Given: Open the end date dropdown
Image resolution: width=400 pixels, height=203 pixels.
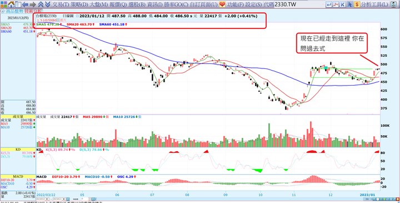Looking at the screenshot, I should (64, 199).
